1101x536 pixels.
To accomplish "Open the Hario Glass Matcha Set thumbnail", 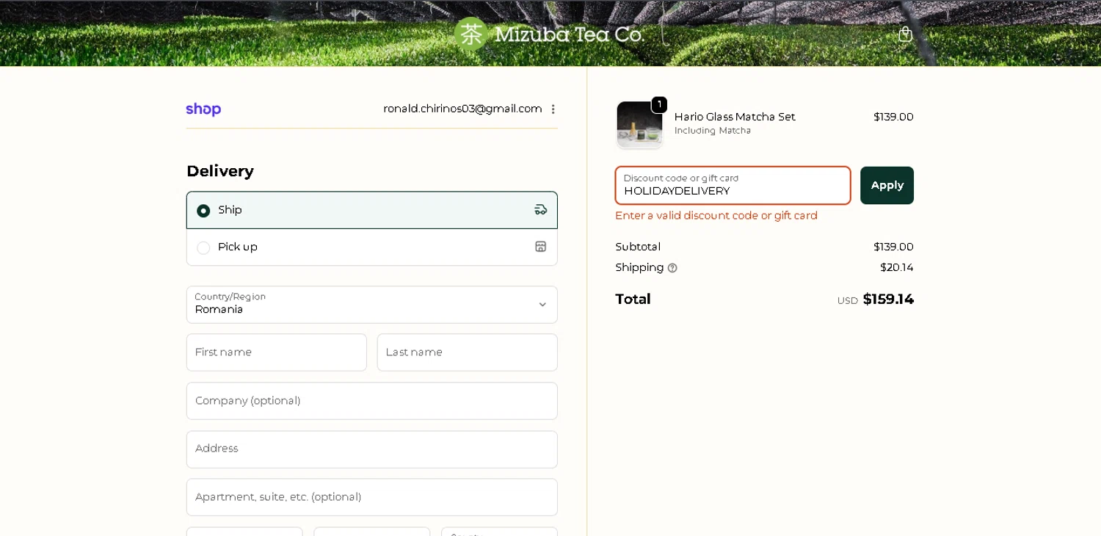I will (x=639, y=124).
